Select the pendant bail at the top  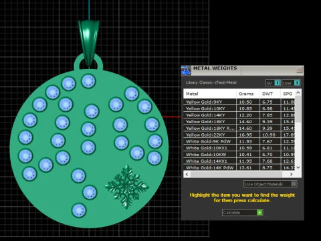(89, 42)
